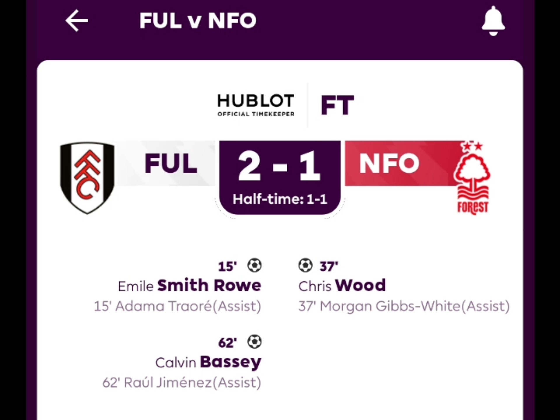Click the FT match status label
Viewport: 560px width, 420px height.
coord(337,106)
